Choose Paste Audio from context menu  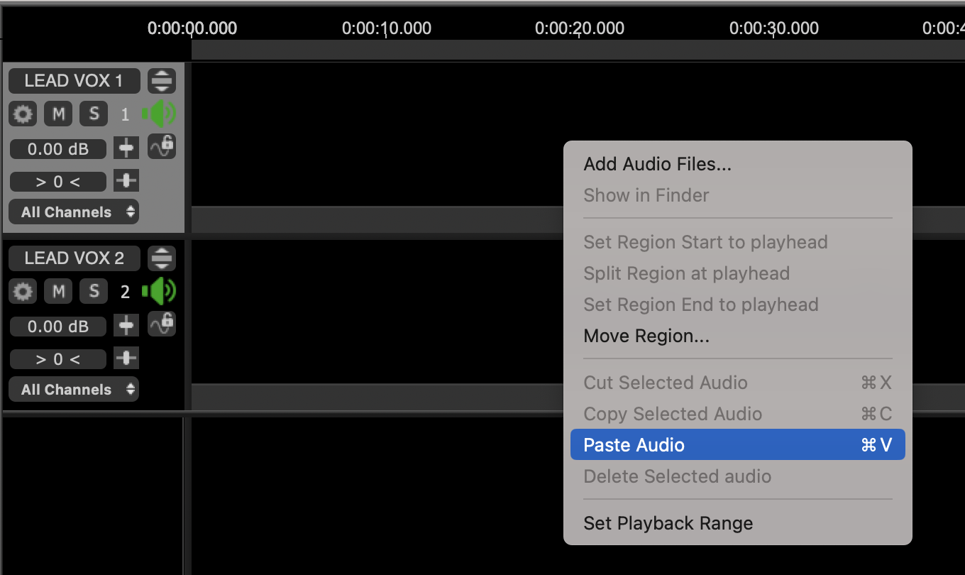(x=737, y=445)
